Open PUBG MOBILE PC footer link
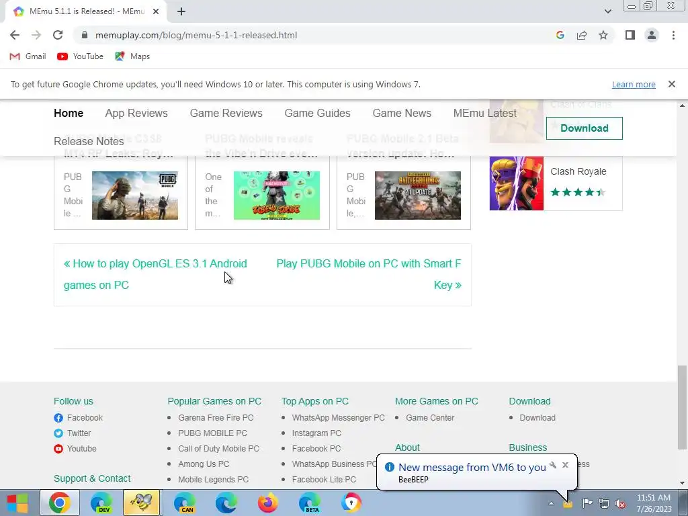The width and height of the screenshot is (688, 516). [213, 433]
